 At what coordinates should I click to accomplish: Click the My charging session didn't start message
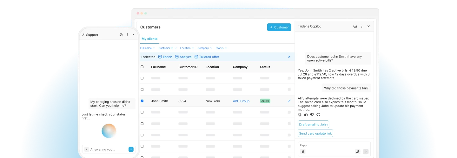tap(112, 104)
